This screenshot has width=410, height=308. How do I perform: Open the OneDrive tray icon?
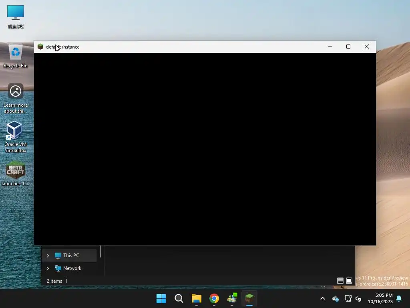pos(336,298)
